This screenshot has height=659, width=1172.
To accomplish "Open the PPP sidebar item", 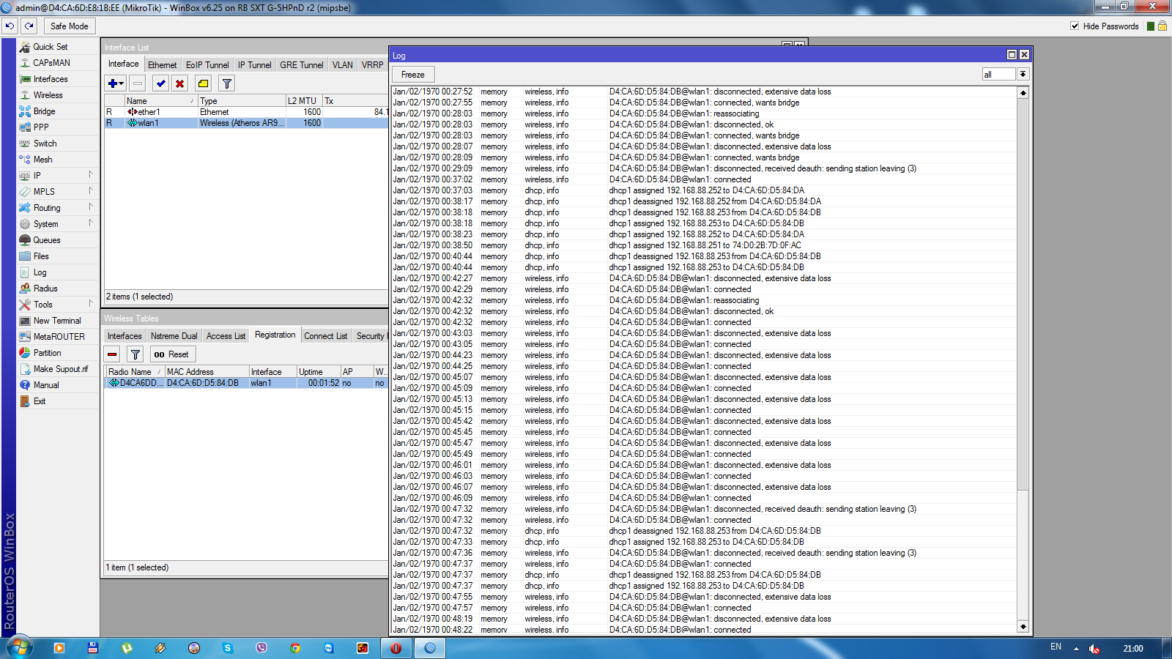I will click(41, 127).
